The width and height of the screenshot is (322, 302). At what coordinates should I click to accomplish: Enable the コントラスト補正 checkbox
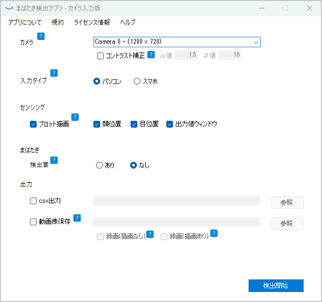[100, 56]
